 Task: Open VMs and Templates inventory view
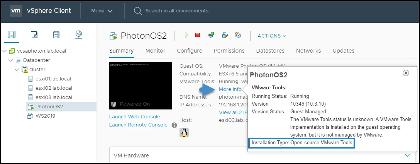(x=34, y=35)
